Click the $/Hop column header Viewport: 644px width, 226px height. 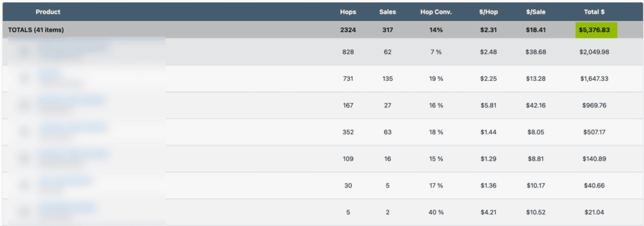click(x=488, y=12)
